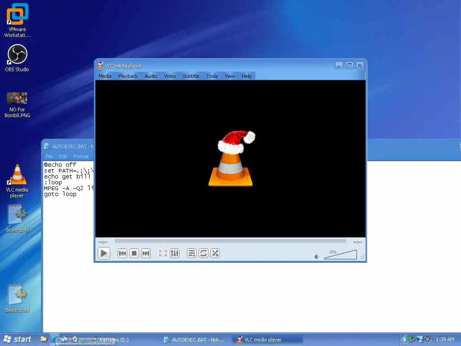The height and width of the screenshot is (346, 461).
Task: Mute audio via VLC speaker icon
Action: 316,256
